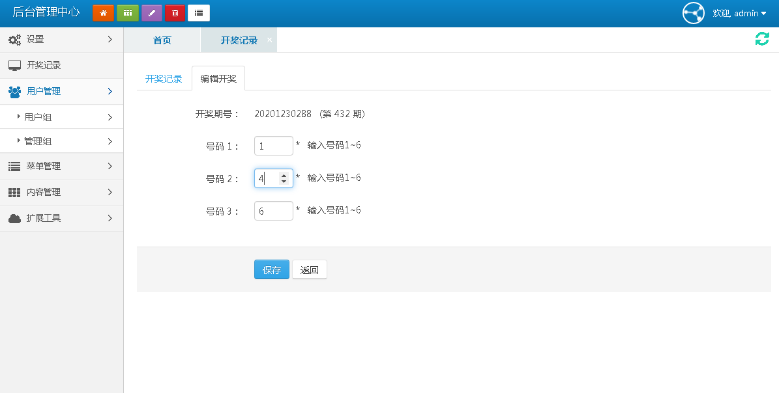The width and height of the screenshot is (779, 393).
Task: Click the purple pencil edit icon
Action: click(x=151, y=13)
